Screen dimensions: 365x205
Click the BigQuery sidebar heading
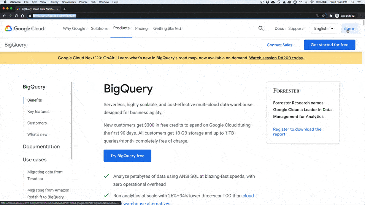34,87
